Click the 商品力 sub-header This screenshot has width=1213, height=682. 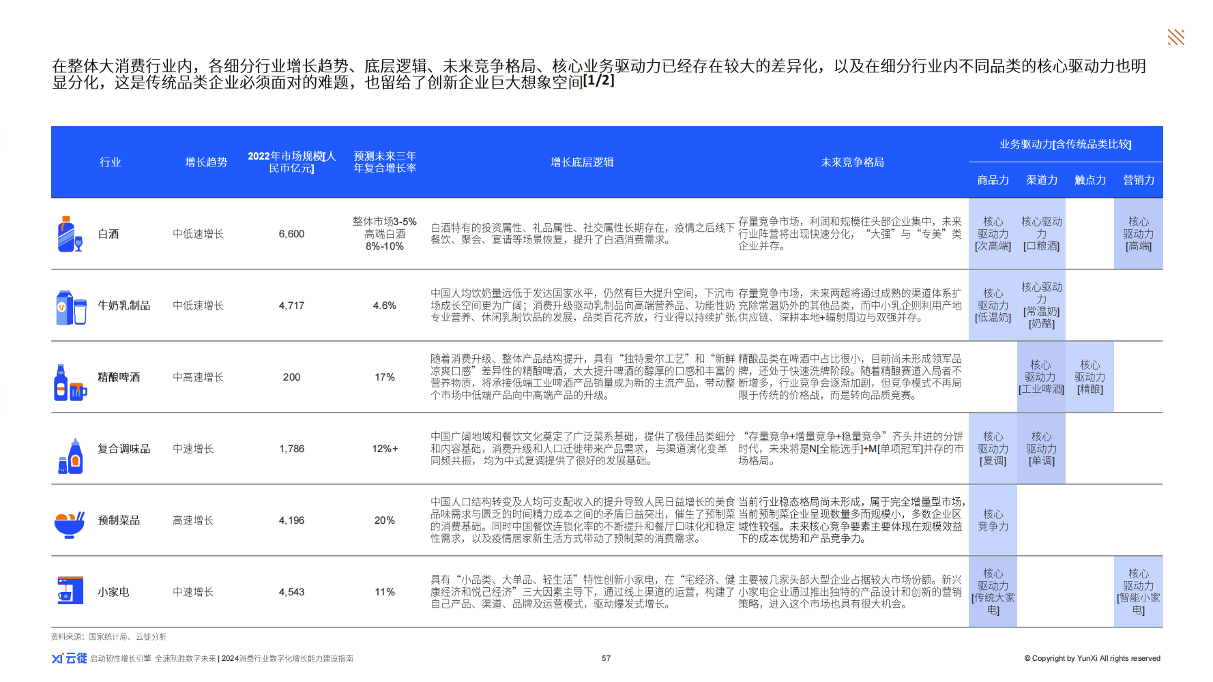(993, 180)
